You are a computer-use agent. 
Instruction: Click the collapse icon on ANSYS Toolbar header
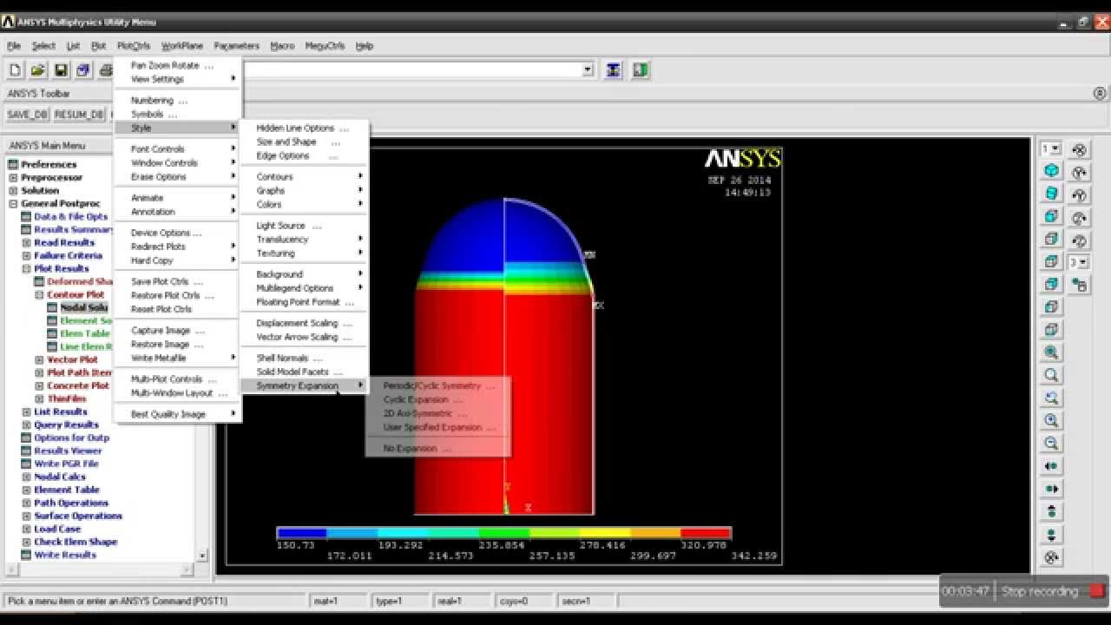tap(1100, 93)
